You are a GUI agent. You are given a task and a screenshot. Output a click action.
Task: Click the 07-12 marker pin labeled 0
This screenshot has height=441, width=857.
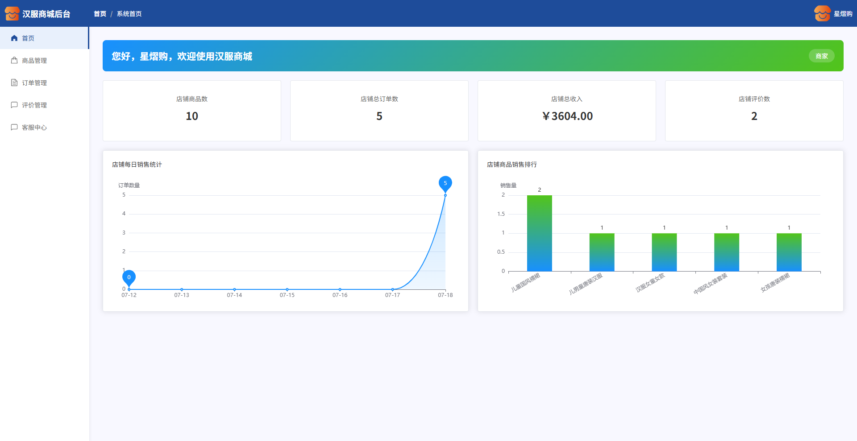(x=129, y=278)
